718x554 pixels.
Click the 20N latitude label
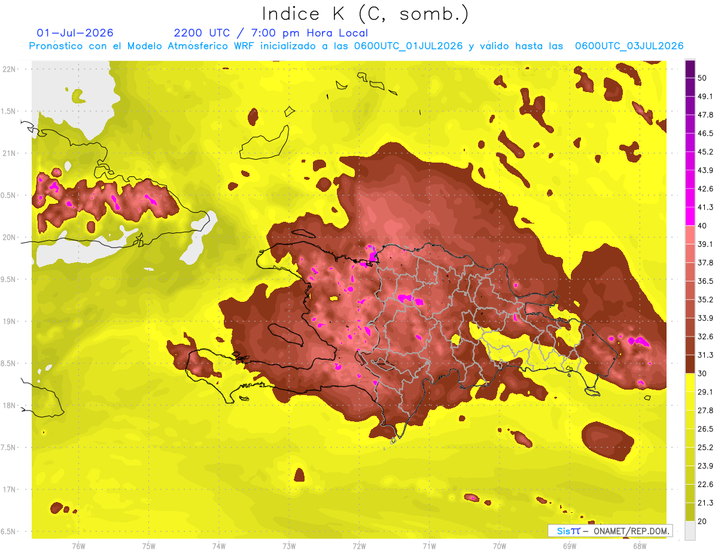pos(9,237)
